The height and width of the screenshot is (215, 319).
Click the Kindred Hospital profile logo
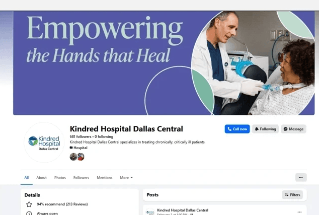(44, 142)
